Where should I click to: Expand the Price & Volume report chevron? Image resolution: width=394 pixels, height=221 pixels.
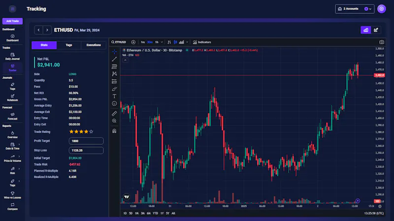point(19,157)
